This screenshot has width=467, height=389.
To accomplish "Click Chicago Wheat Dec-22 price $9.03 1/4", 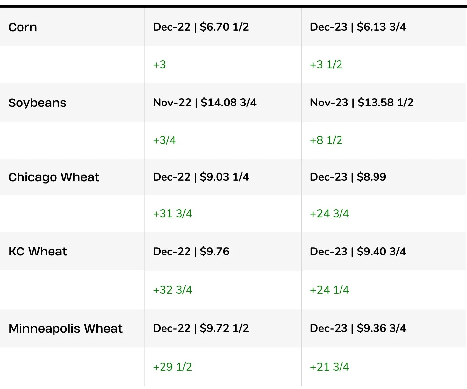I will (x=201, y=177).
